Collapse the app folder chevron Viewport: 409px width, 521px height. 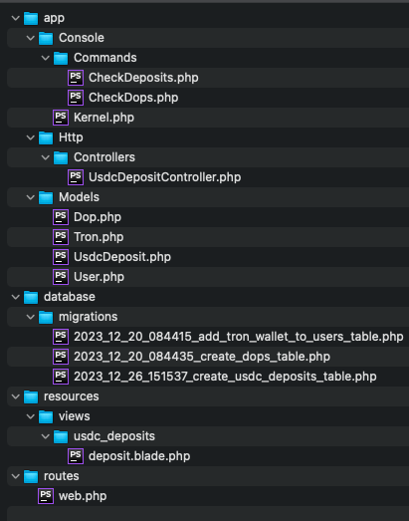[x=16, y=18]
